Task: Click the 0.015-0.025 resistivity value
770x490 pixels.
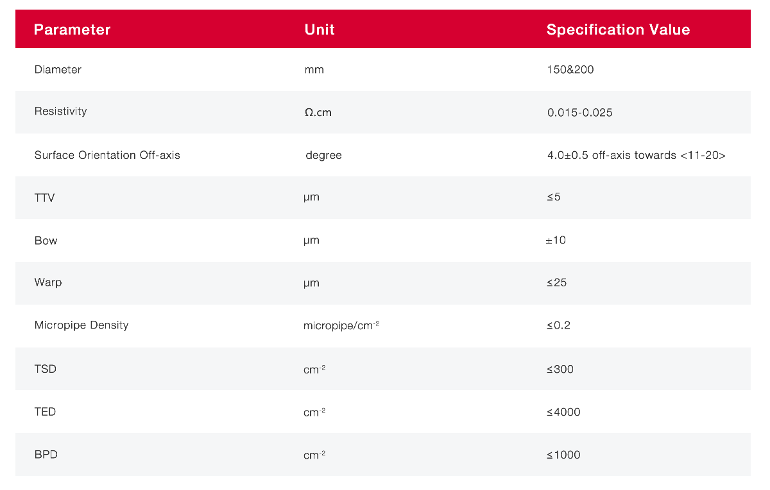Action: tap(579, 113)
